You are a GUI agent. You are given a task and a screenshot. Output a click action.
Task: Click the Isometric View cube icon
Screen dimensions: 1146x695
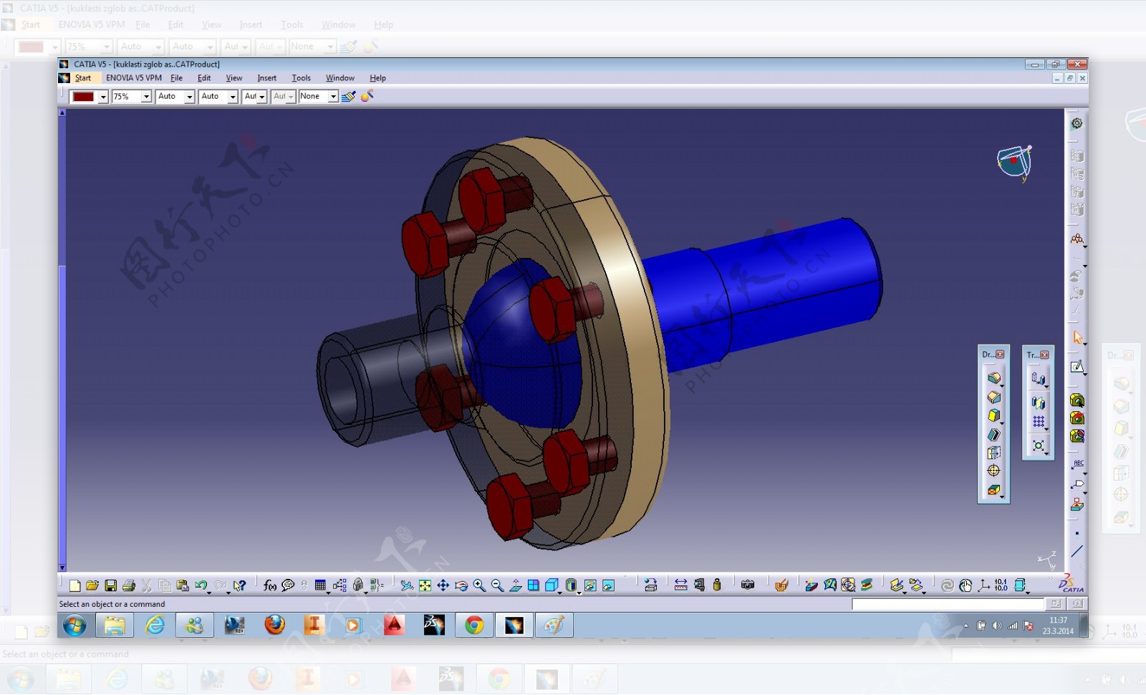click(551, 585)
